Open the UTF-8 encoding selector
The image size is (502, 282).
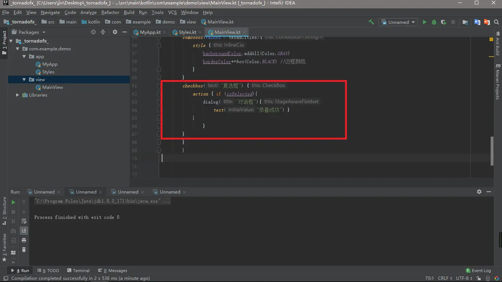point(465,278)
